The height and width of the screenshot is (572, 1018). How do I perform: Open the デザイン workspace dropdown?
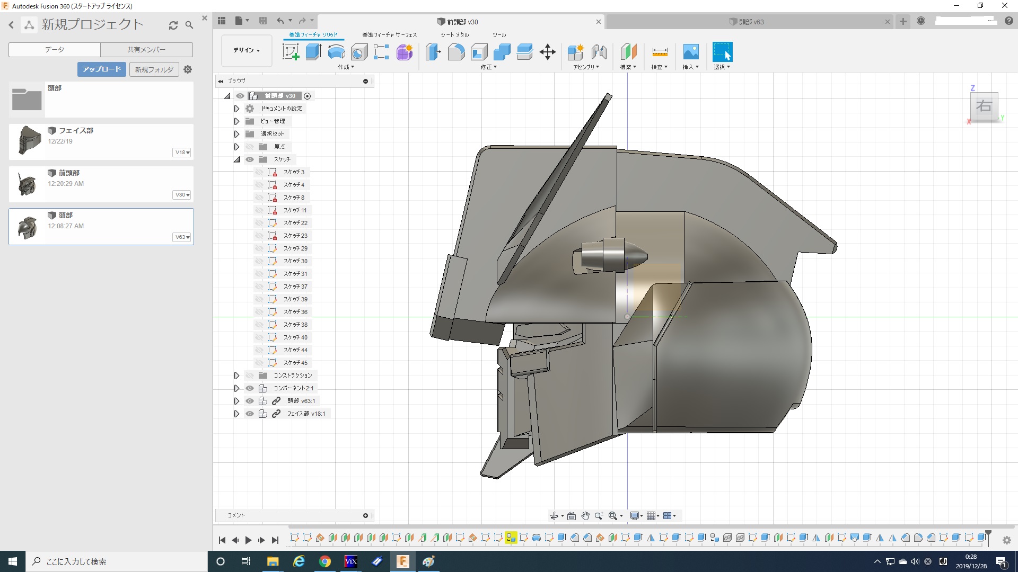click(x=247, y=50)
